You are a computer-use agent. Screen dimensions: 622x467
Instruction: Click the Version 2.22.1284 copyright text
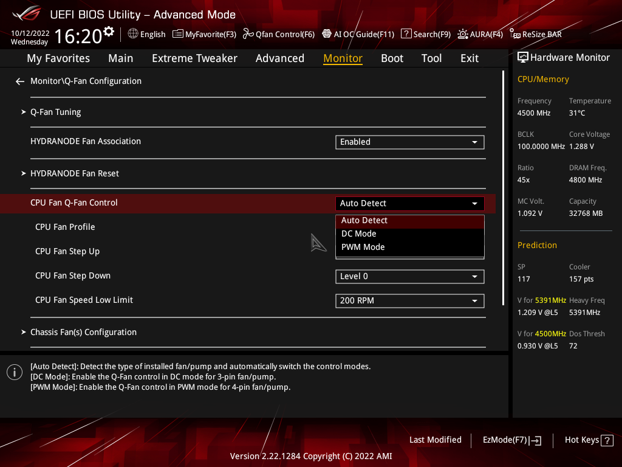pos(311,456)
